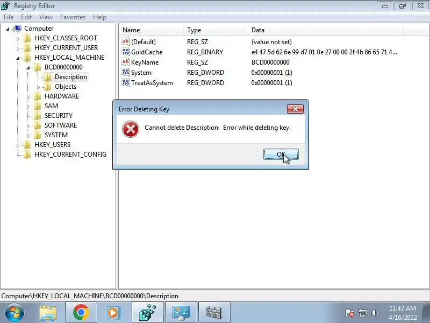Image resolution: width=430 pixels, height=323 pixels.
Task: Open the Action Center flag tray icon
Action: [350, 313]
